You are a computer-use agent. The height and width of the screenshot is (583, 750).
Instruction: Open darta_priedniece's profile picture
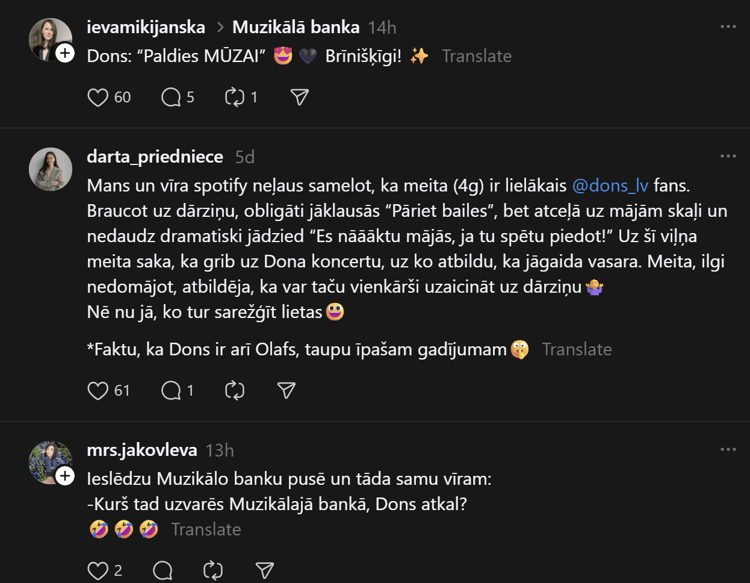coord(51,169)
